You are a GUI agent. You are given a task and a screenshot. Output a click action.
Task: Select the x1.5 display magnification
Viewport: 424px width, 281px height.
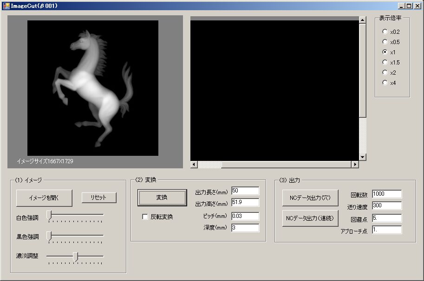[x=385, y=62]
